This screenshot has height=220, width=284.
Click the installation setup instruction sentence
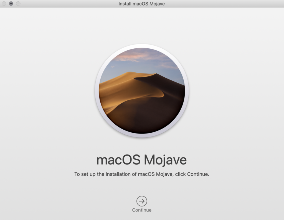coord(141,174)
